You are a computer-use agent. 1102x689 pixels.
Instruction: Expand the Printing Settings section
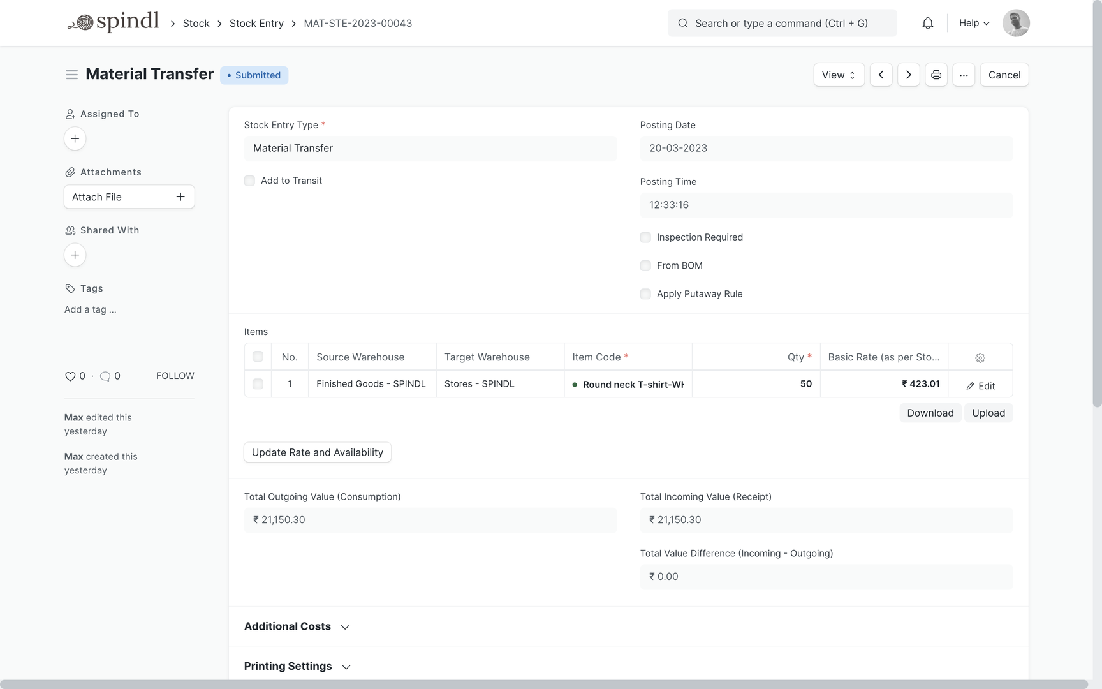(x=297, y=666)
